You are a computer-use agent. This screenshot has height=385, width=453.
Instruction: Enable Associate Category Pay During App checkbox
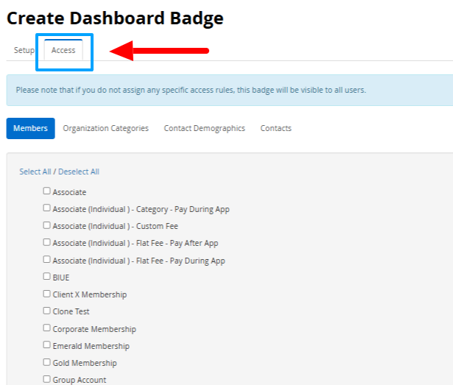click(47, 208)
